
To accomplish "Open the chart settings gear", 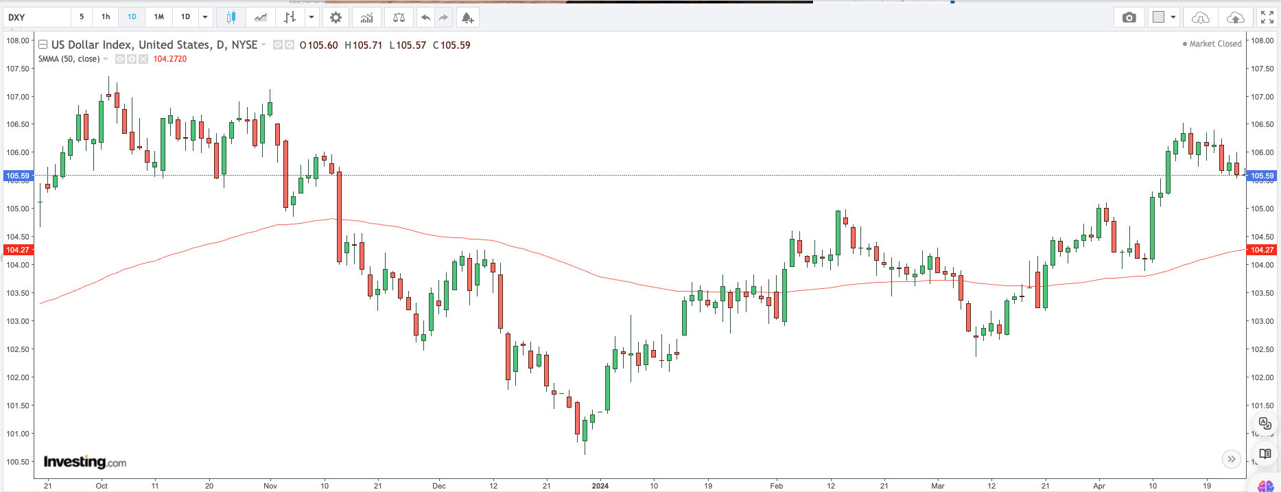I will tap(336, 17).
